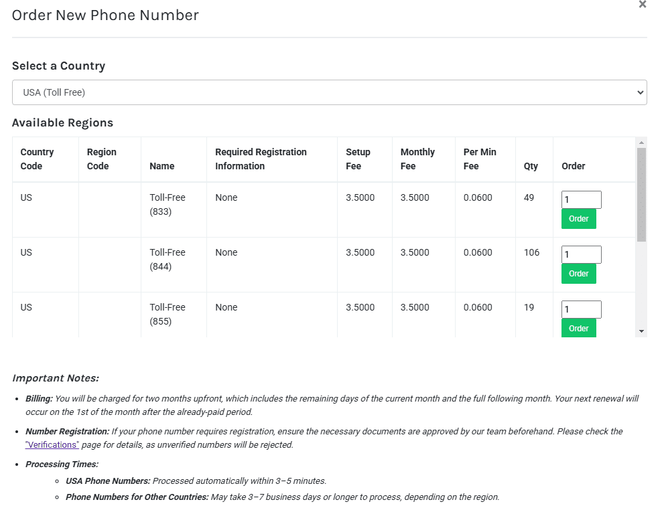The width and height of the screenshot is (664, 510).
Task: Click the Monthly Fee column header
Action: coord(417,159)
